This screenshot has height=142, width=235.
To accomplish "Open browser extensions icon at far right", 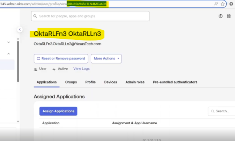I will [231, 4].
